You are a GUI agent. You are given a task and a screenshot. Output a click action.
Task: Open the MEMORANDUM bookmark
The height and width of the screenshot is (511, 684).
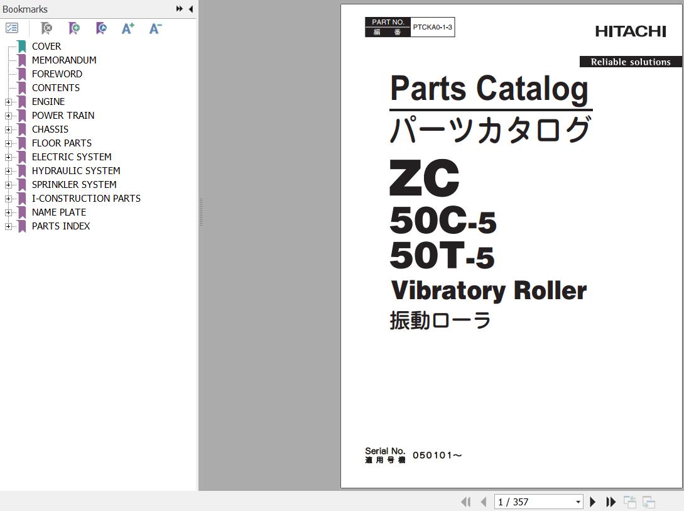click(64, 60)
